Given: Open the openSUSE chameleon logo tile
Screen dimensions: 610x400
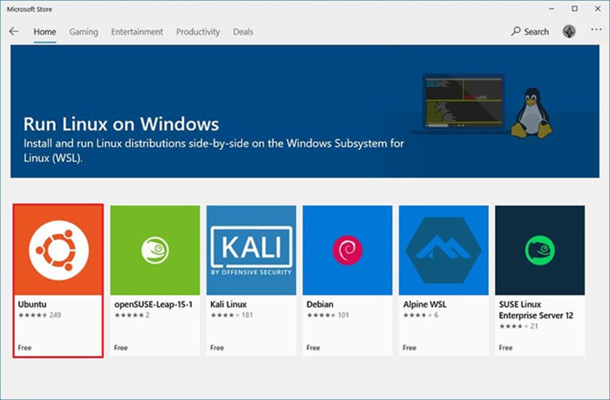Looking at the screenshot, I should [155, 250].
